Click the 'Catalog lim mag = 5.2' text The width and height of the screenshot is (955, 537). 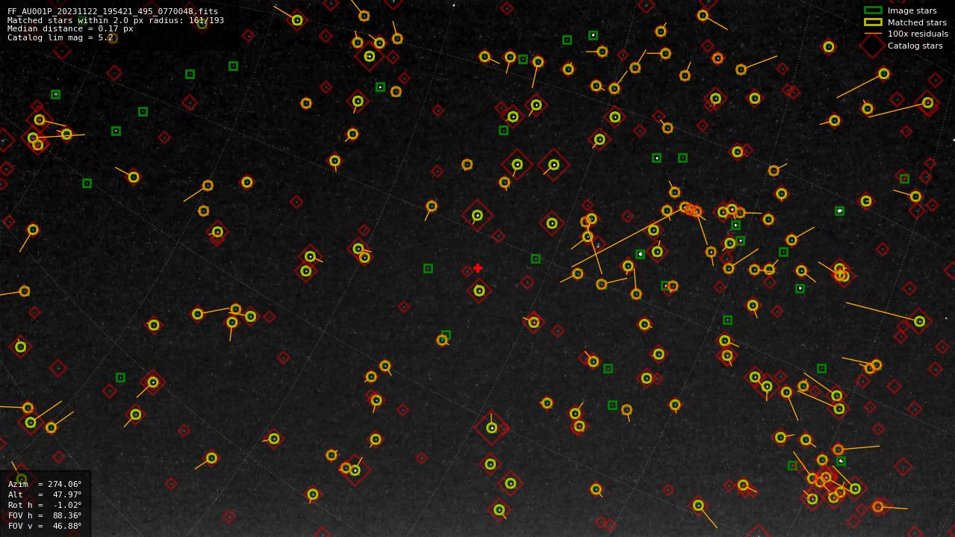point(60,37)
